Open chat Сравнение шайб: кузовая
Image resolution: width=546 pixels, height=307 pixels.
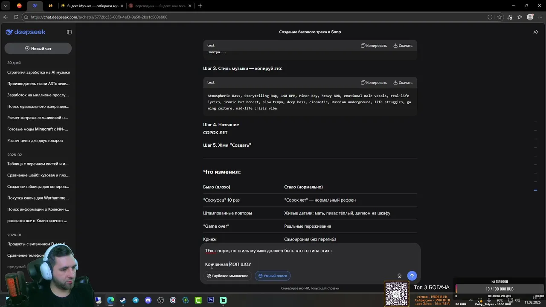point(38,175)
